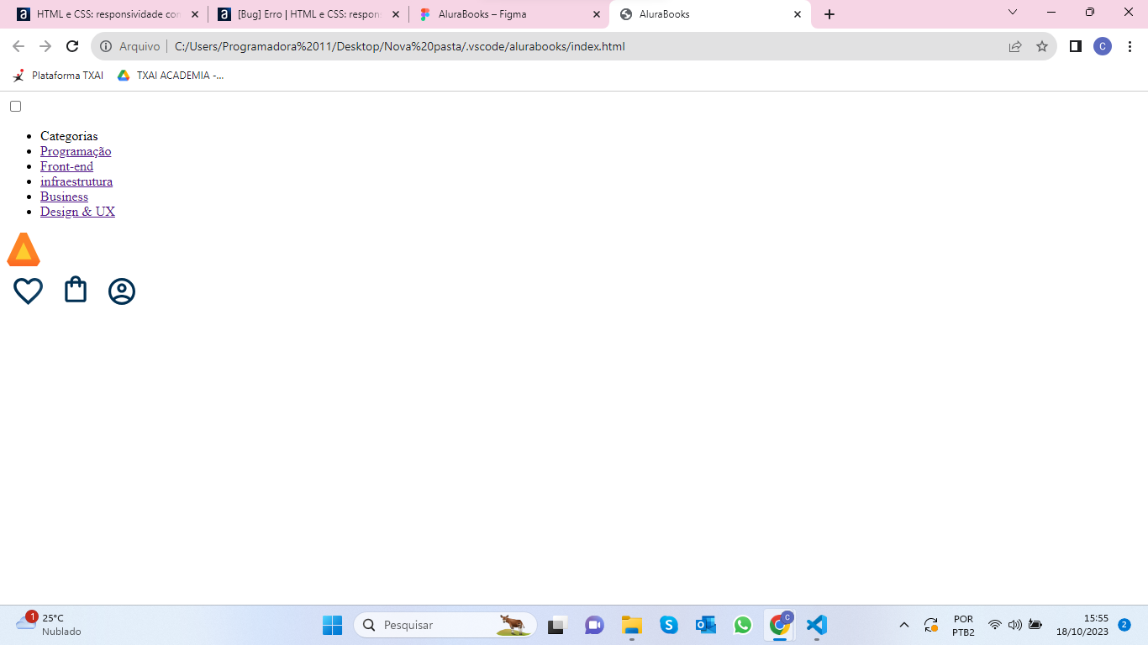Open the Design & UX link
1148x645 pixels.
point(77,212)
